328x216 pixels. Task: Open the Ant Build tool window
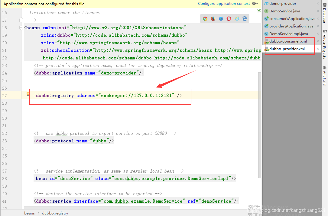(x=324, y=75)
